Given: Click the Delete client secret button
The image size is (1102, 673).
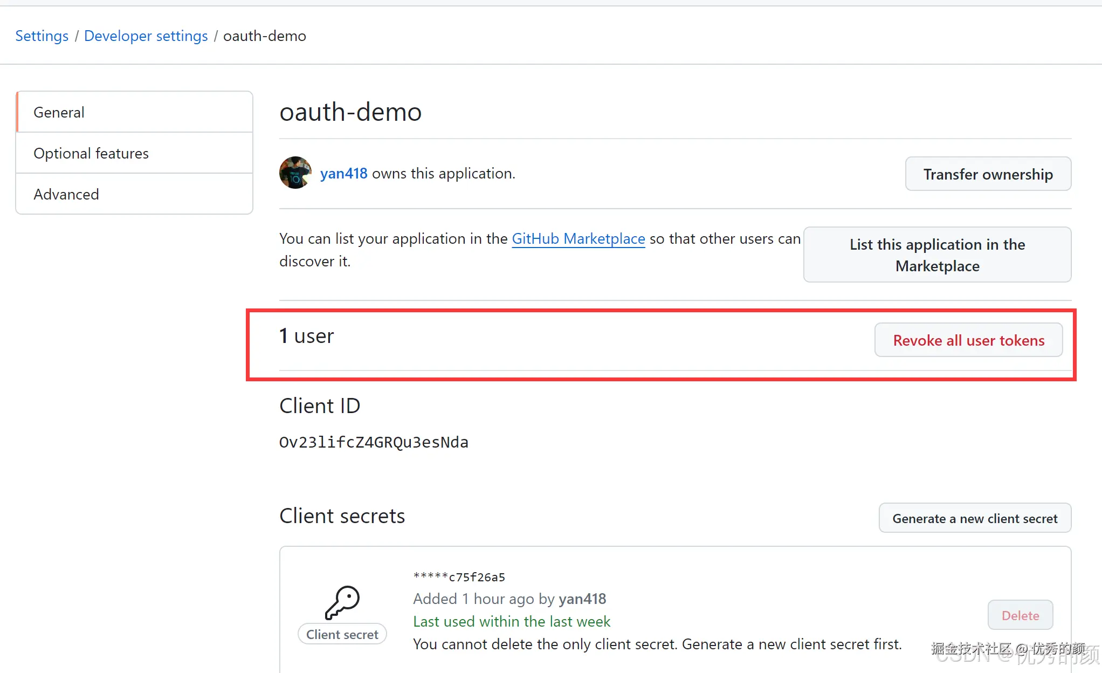Looking at the screenshot, I should (x=1020, y=615).
